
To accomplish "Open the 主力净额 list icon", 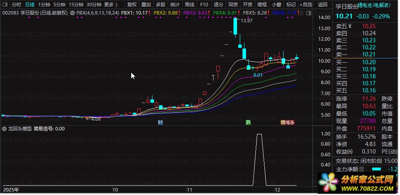I will tap(362, 169).
